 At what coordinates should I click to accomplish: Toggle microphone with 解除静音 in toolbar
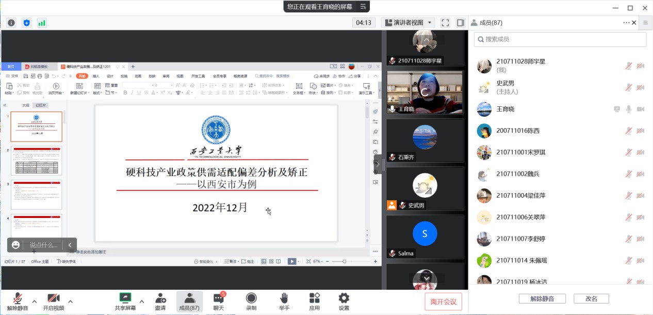[x=18, y=301]
